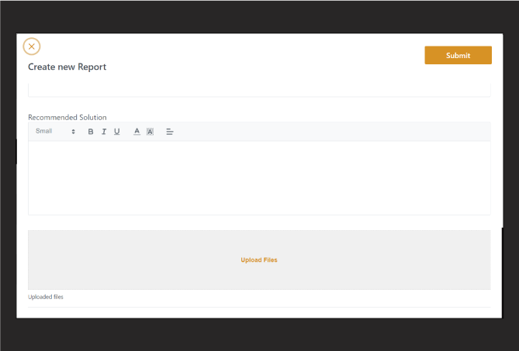This screenshot has height=351, width=519.
Task: Click the divider line below Uploaded files
Action: click(259, 307)
